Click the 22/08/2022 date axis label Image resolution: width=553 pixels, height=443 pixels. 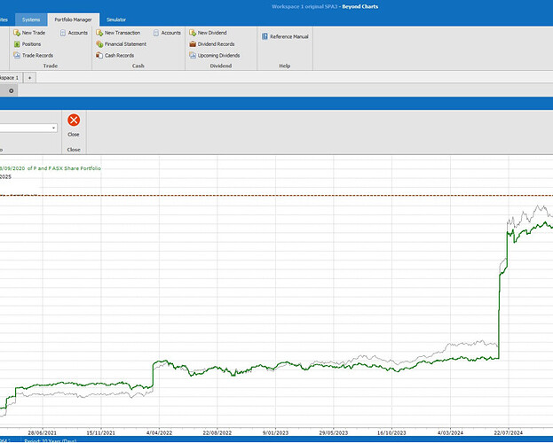point(217,432)
